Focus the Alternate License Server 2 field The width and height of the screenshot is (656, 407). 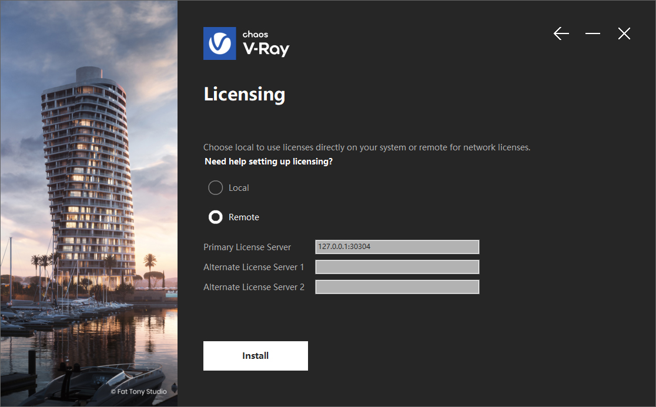(x=397, y=287)
